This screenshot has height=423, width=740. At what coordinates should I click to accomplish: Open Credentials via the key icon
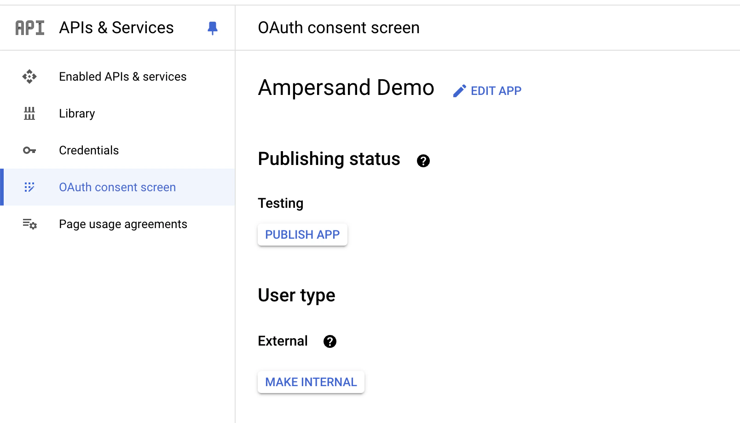click(29, 150)
